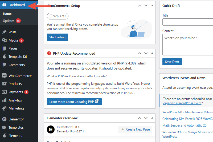Open the Celebrating Kim Parsell news link

point(188,119)
